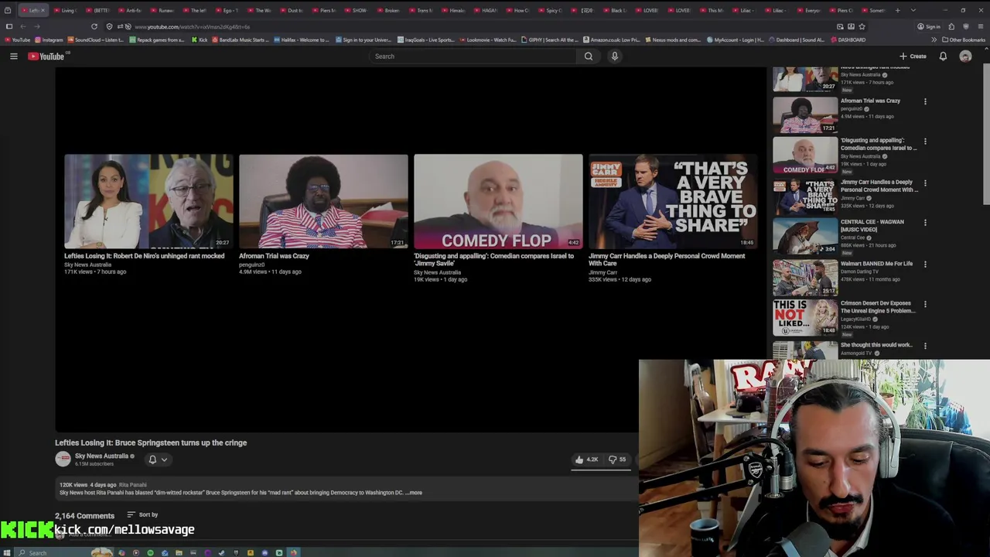Open options for Walmart BANNED Me video

pos(925,265)
